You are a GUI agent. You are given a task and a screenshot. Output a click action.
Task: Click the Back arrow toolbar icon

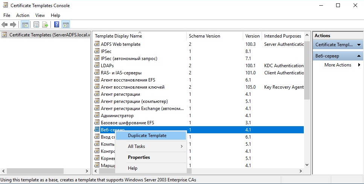coord(5,25)
